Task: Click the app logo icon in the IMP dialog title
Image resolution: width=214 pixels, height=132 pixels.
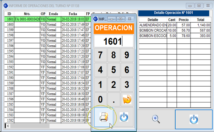Action: click(96, 19)
